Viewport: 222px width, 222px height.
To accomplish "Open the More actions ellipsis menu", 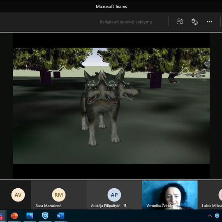I will click(209, 22).
